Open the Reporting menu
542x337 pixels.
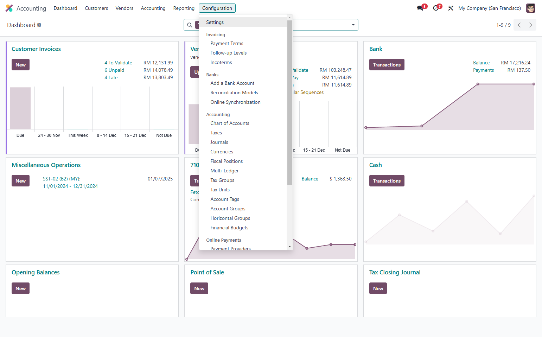pos(184,8)
